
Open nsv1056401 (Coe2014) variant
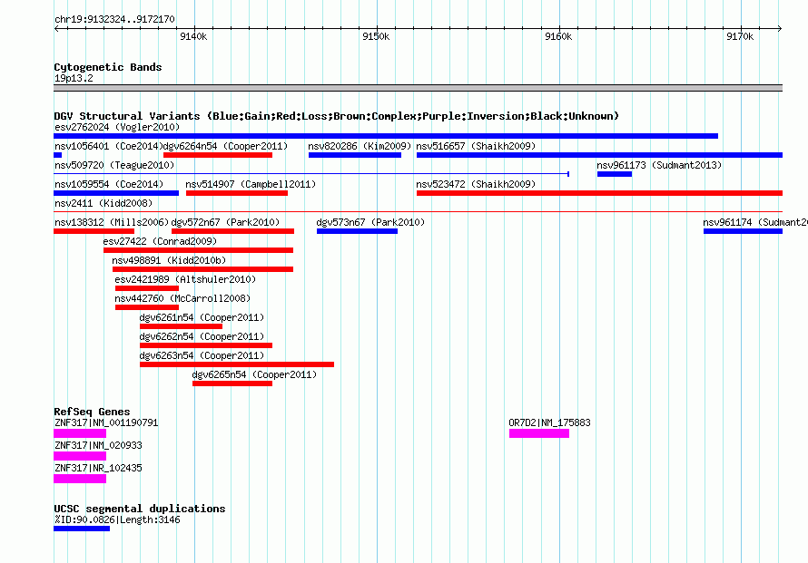(109, 146)
